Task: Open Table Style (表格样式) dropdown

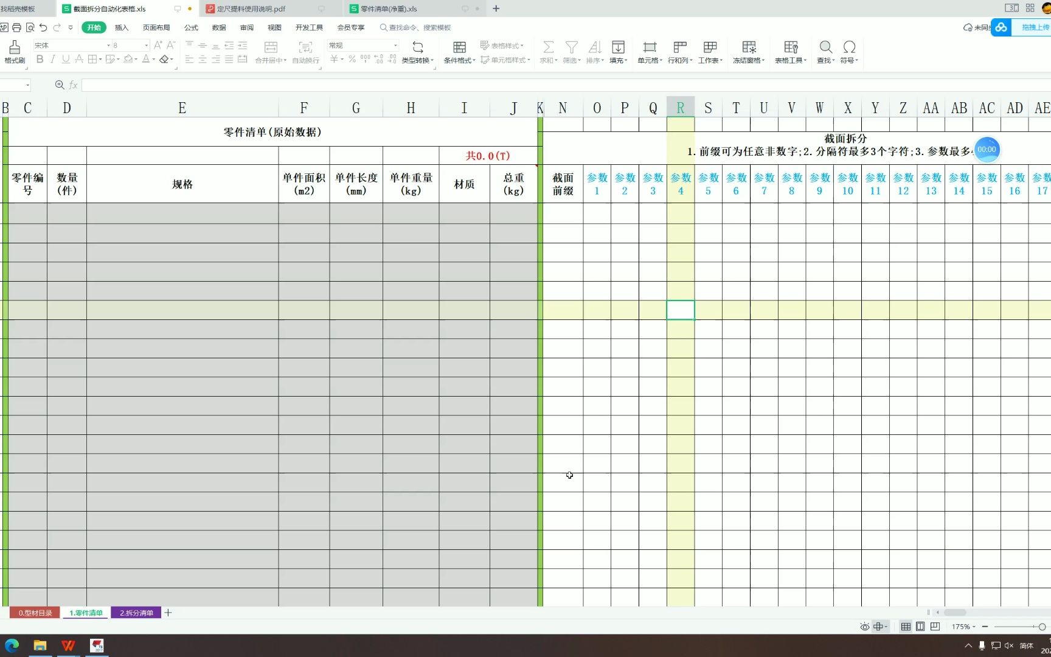Action: [x=502, y=46]
